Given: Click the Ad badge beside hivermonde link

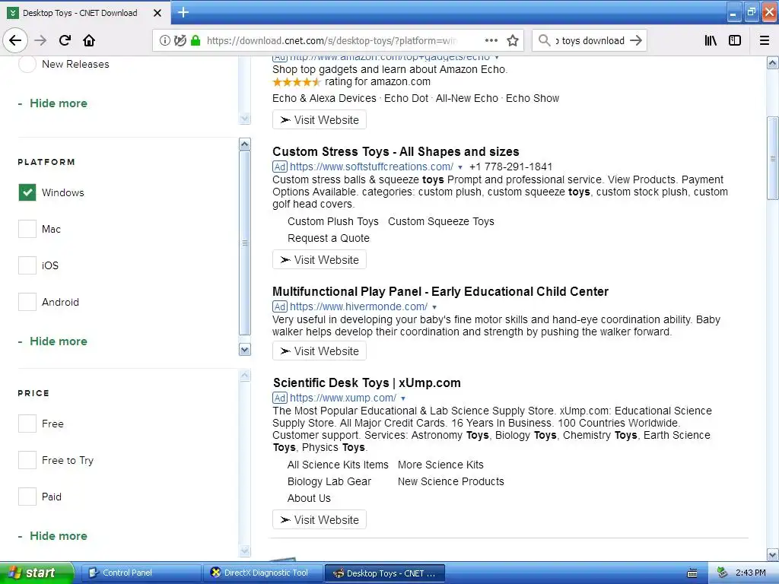Looking at the screenshot, I should 280,307.
